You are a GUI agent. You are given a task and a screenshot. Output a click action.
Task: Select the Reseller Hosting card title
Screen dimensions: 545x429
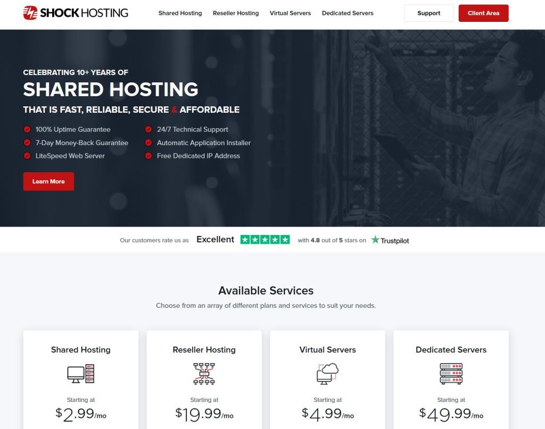coord(204,349)
